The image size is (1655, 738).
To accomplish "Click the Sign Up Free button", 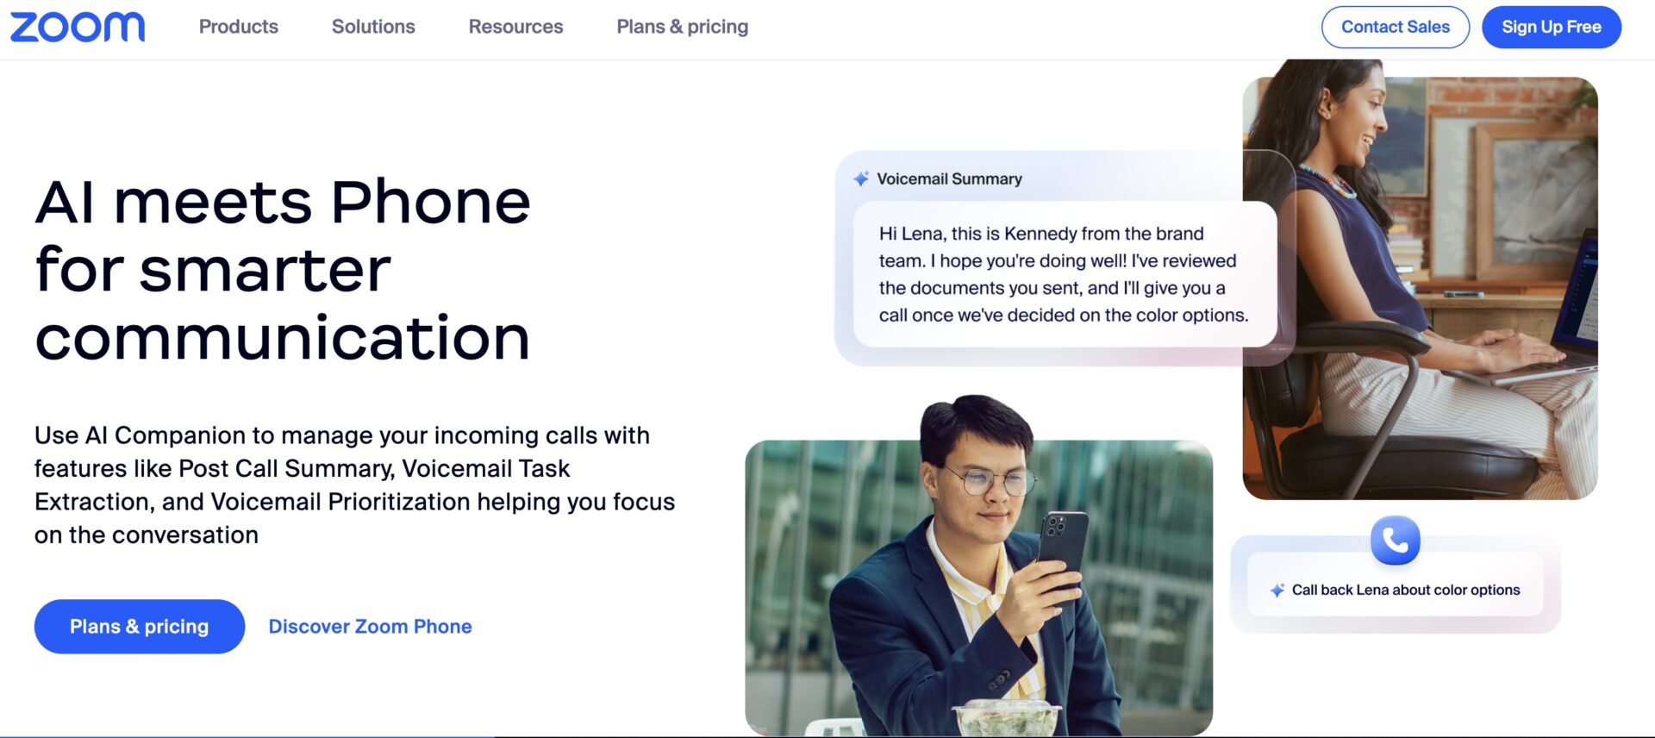I will (1552, 27).
